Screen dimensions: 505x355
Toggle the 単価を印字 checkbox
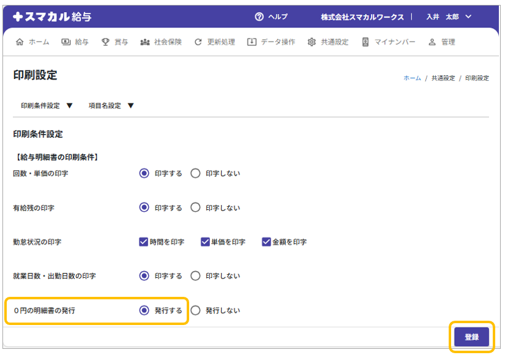click(206, 242)
